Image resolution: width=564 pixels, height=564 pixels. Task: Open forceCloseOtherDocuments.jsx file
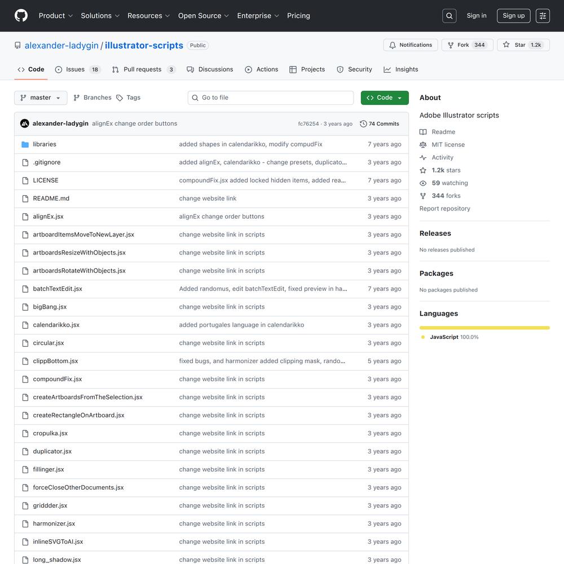click(78, 487)
